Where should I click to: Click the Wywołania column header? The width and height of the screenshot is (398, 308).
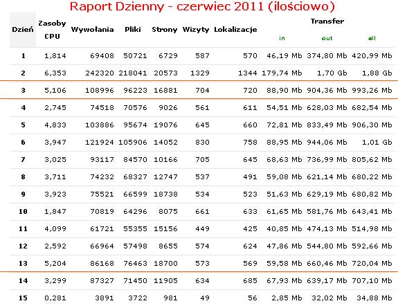coord(92,30)
